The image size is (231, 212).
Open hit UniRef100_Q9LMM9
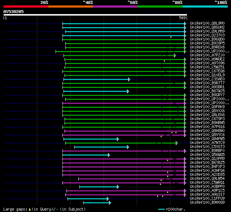click(x=207, y=31)
